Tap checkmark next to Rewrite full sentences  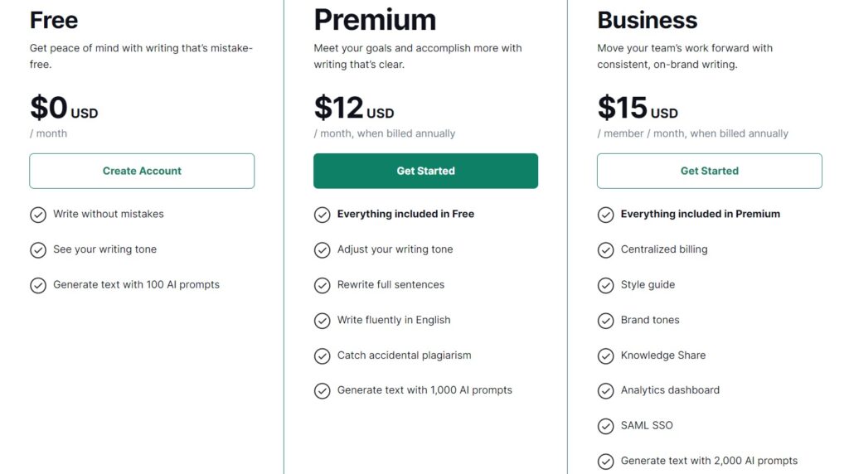click(x=323, y=285)
